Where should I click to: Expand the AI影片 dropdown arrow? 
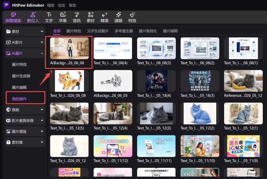pos(42,42)
